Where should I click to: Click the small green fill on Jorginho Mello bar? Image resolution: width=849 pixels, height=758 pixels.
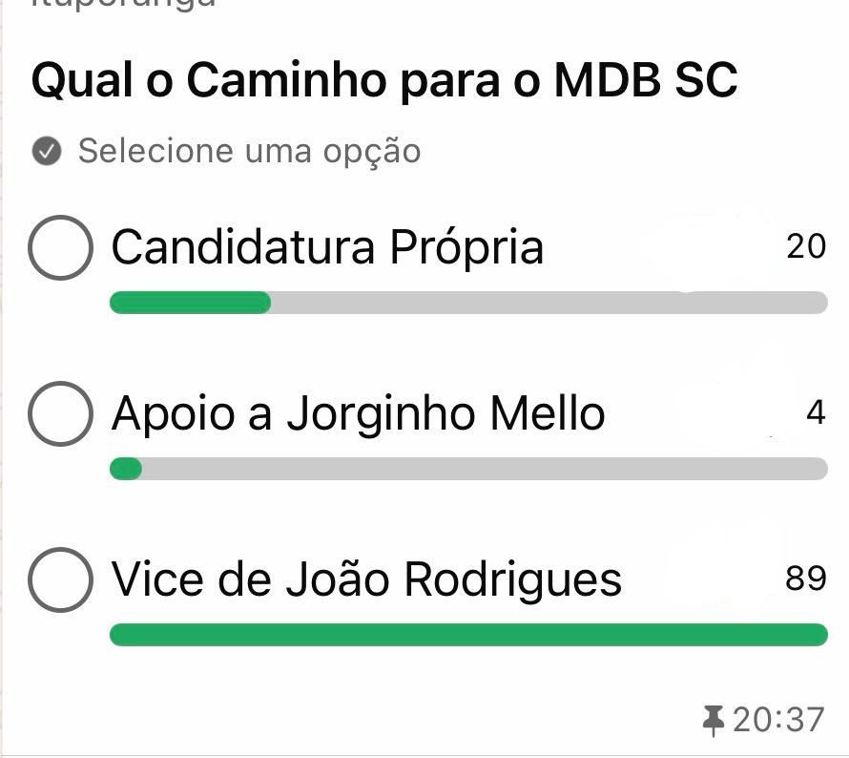[x=126, y=469]
